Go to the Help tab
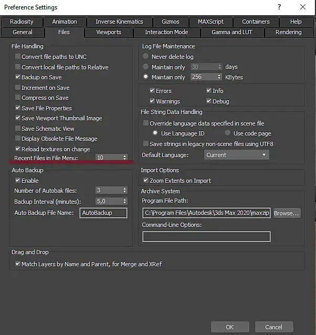This screenshot has width=316, height=335. point(296,22)
